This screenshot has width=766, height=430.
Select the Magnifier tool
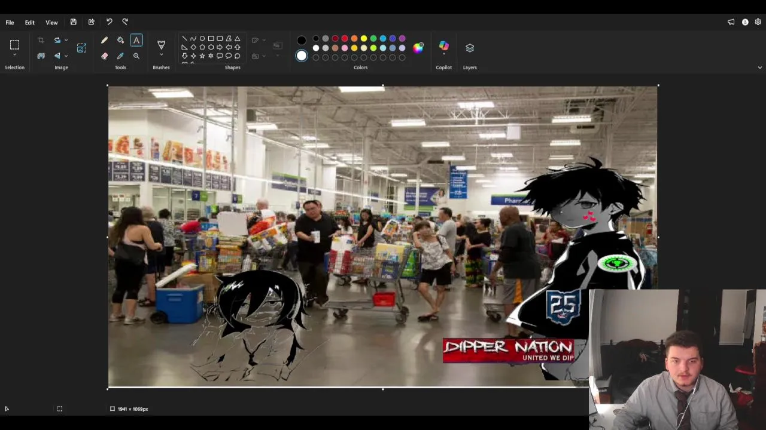coord(136,56)
